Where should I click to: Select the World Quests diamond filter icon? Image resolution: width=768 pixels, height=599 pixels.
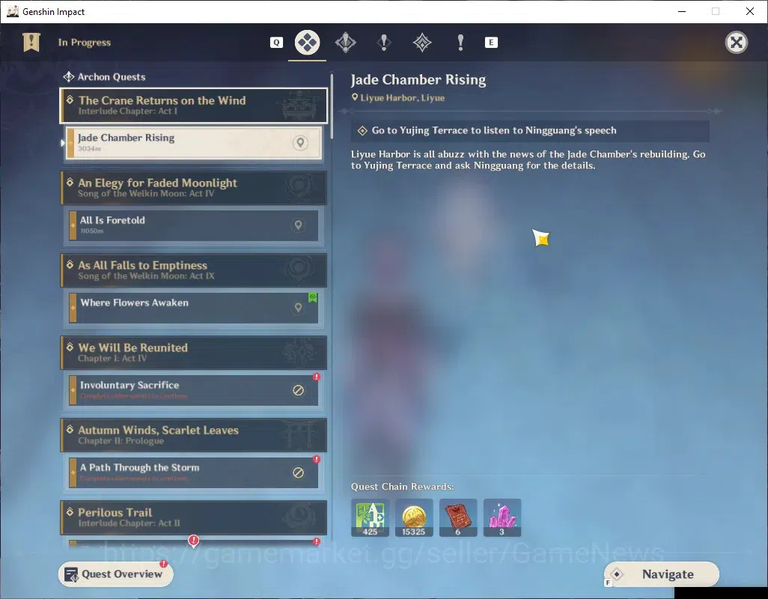(421, 43)
